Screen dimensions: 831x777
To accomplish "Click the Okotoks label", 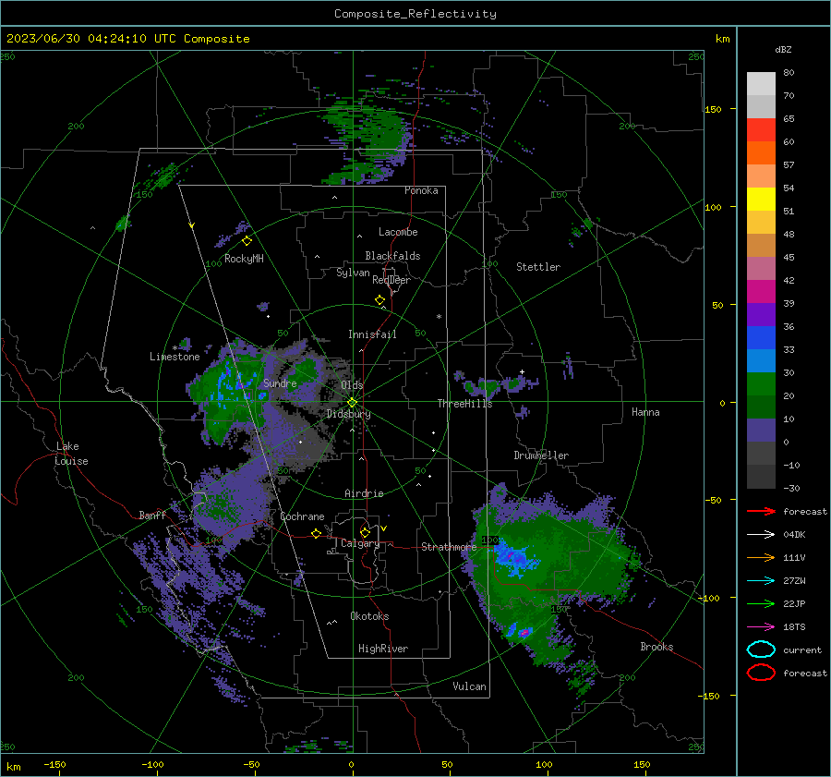I will click(x=369, y=616).
